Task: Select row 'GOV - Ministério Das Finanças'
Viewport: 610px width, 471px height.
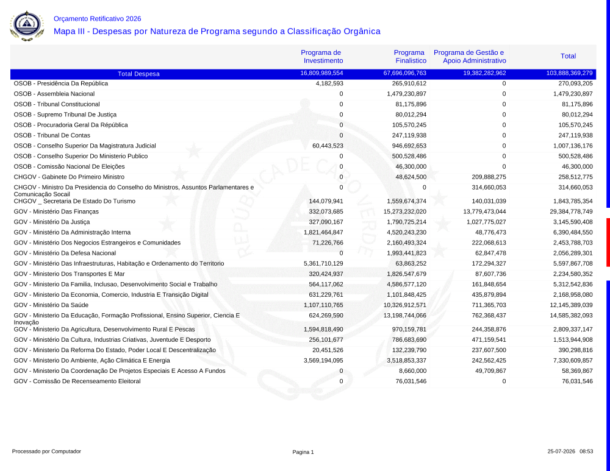Action: pos(303,212)
